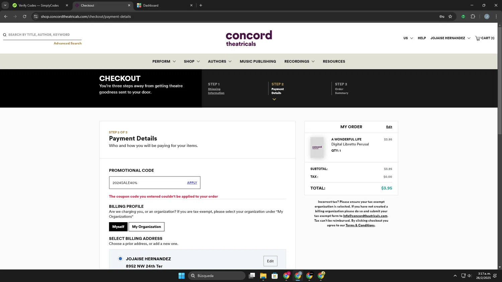Open the tab search dropdown arrow
The height and width of the screenshot is (282, 502).
(5, 5)
